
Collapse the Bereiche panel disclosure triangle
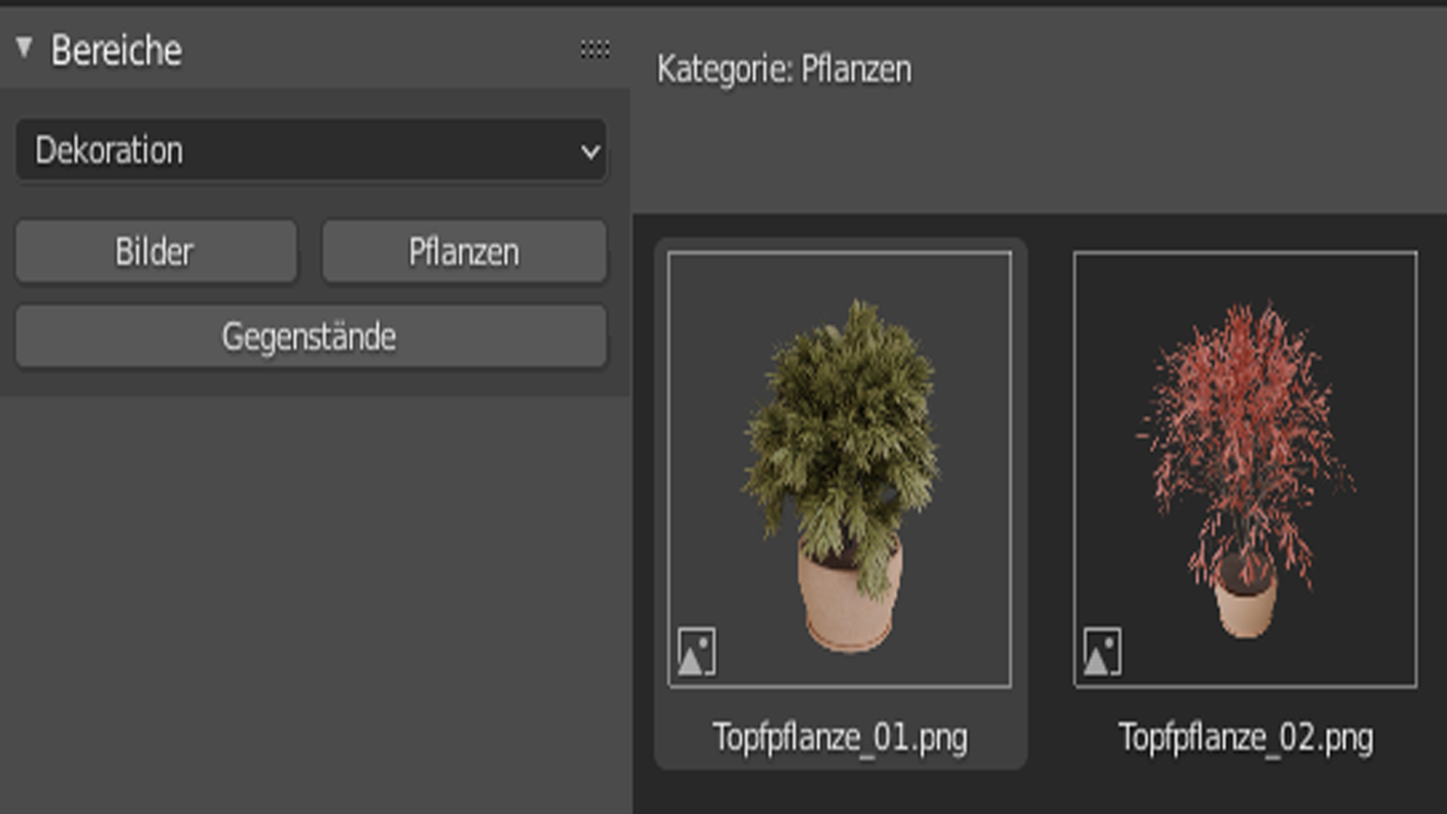pyautogui.click(x=24, y=48)
